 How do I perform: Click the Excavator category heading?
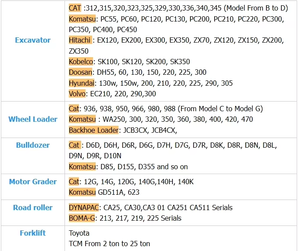[x=32, y=40]
